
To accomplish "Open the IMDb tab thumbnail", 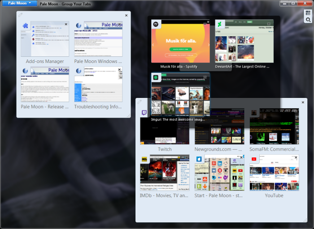I will tap(165, 173).
